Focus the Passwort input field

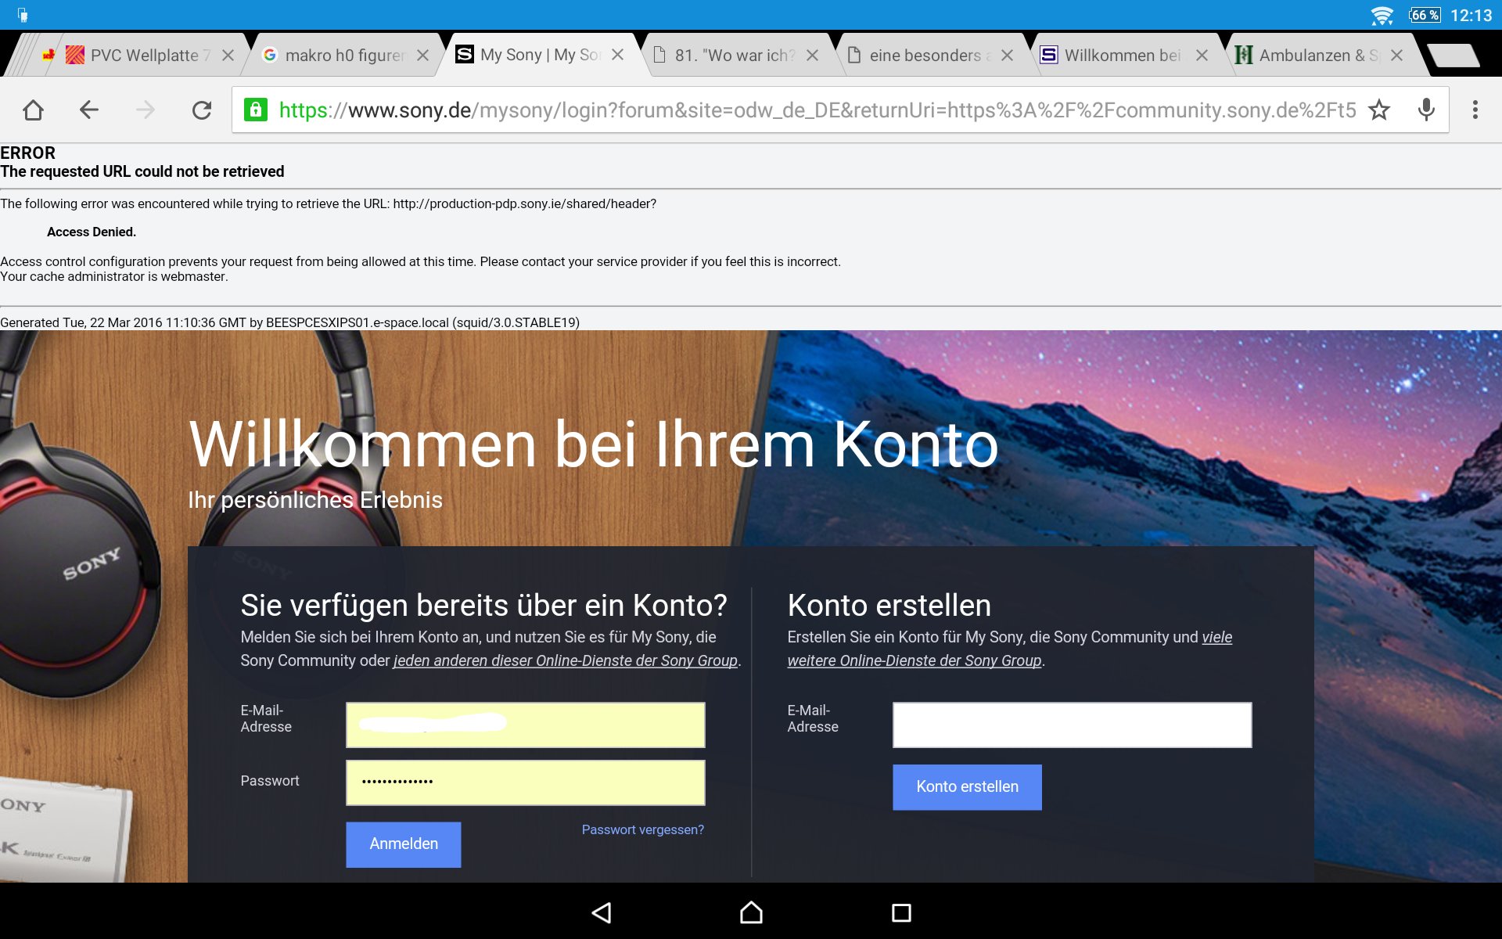pos(526,782)
